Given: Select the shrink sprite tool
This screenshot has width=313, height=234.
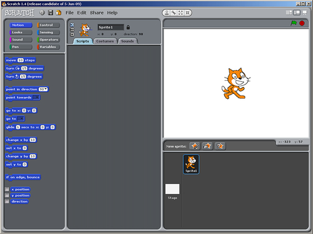Looking at the screenshot, I should coord(188,13).
